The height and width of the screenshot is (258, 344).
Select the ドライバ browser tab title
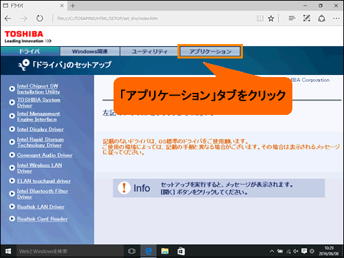17,6
